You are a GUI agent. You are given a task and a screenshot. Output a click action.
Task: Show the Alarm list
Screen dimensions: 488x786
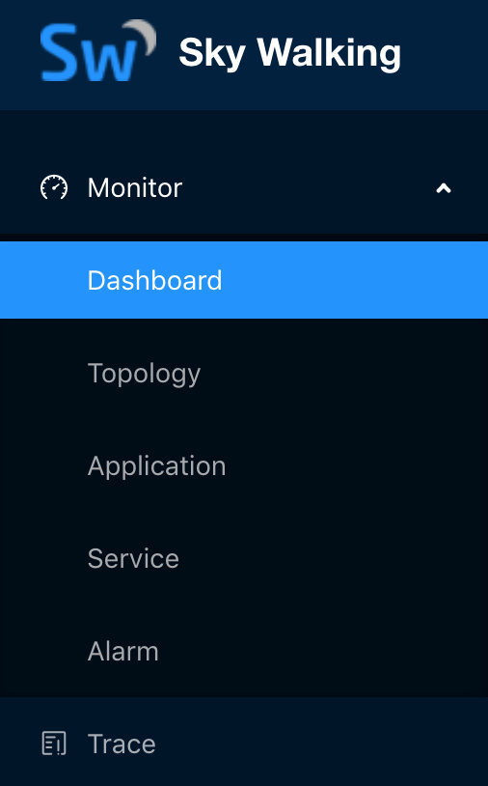click(244, 651)
